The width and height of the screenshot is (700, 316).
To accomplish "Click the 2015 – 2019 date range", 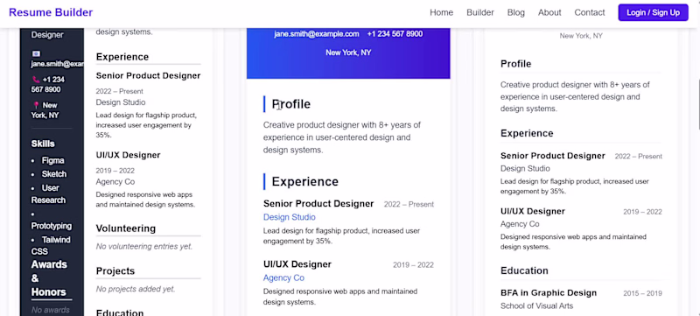I will (x=642, y=294).
